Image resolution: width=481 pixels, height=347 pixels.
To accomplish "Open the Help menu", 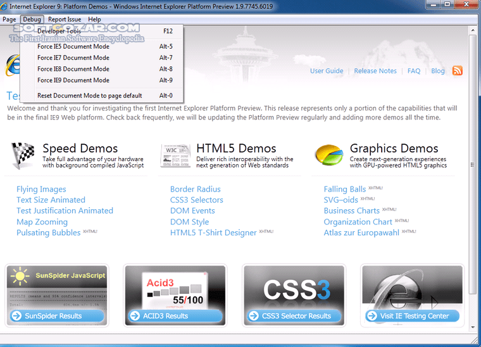I will [x=94, y=20].
